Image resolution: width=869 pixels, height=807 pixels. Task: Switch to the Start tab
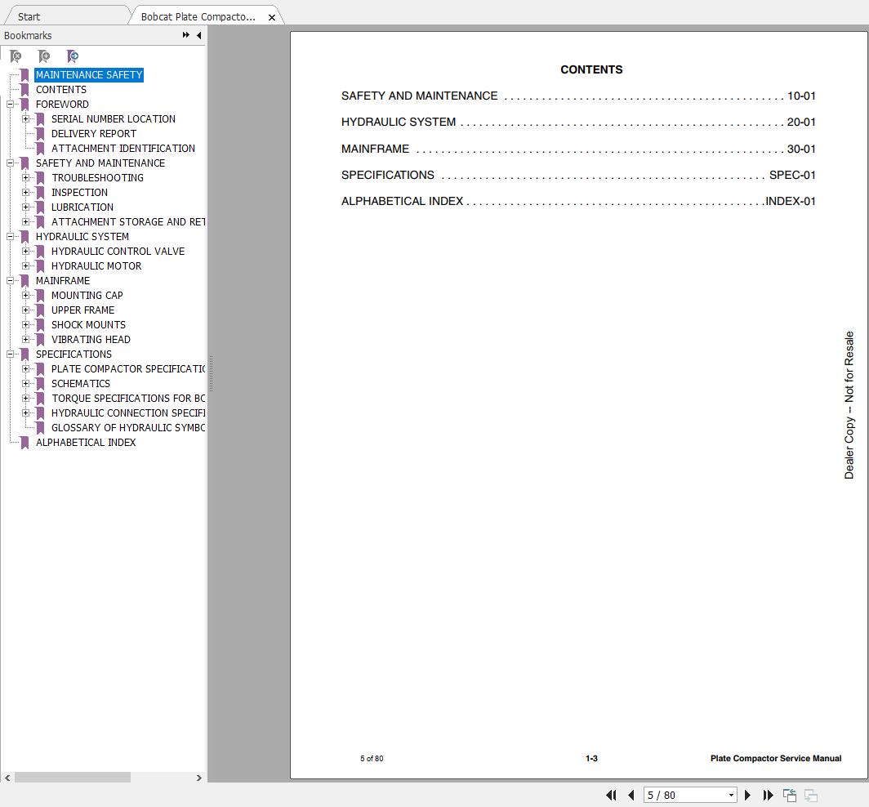click(x=29, y=16)
